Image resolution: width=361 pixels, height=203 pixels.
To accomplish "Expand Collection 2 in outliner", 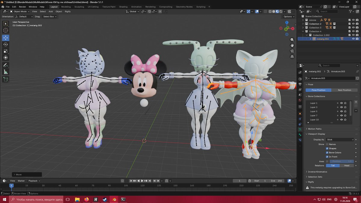I will 303,24.
